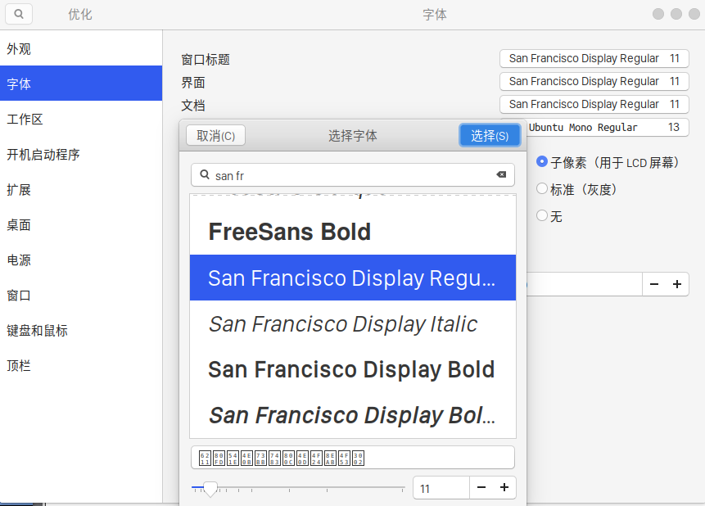Open the window title font chooser

pyautogui.click(x=594, y=59)
